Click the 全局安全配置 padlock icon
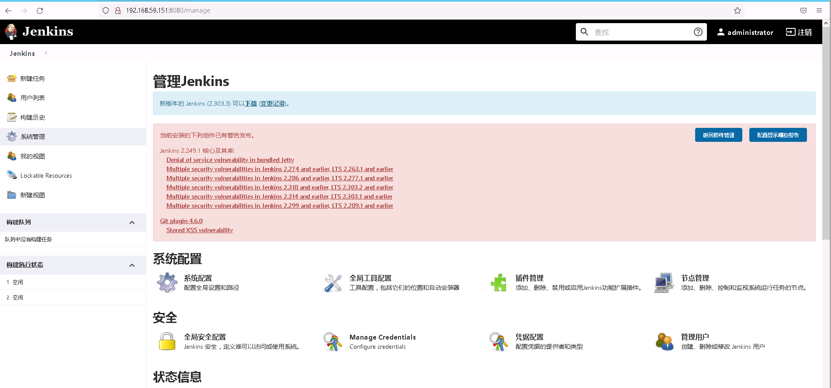This screenshot has width=831, height=388. click(167, 342)
